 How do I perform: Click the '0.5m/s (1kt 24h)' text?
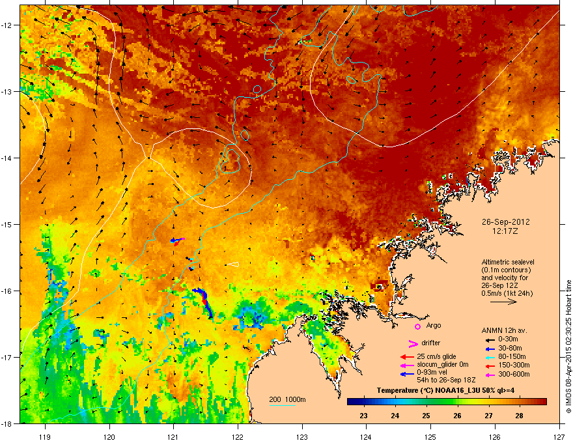[507, 293]
